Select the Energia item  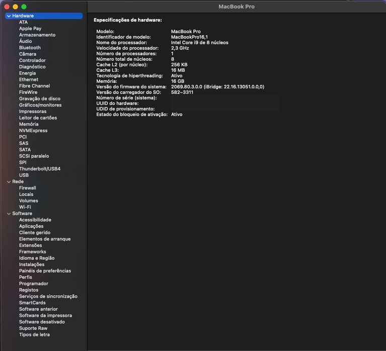[x=27, y=73]
